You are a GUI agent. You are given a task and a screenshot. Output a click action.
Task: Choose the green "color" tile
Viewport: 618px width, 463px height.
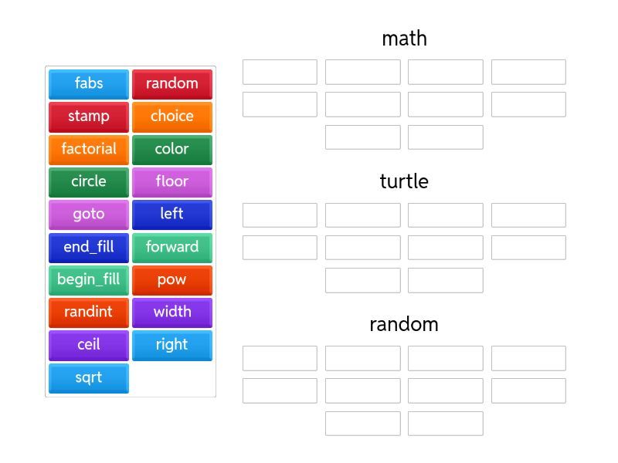tap(171, 149)
